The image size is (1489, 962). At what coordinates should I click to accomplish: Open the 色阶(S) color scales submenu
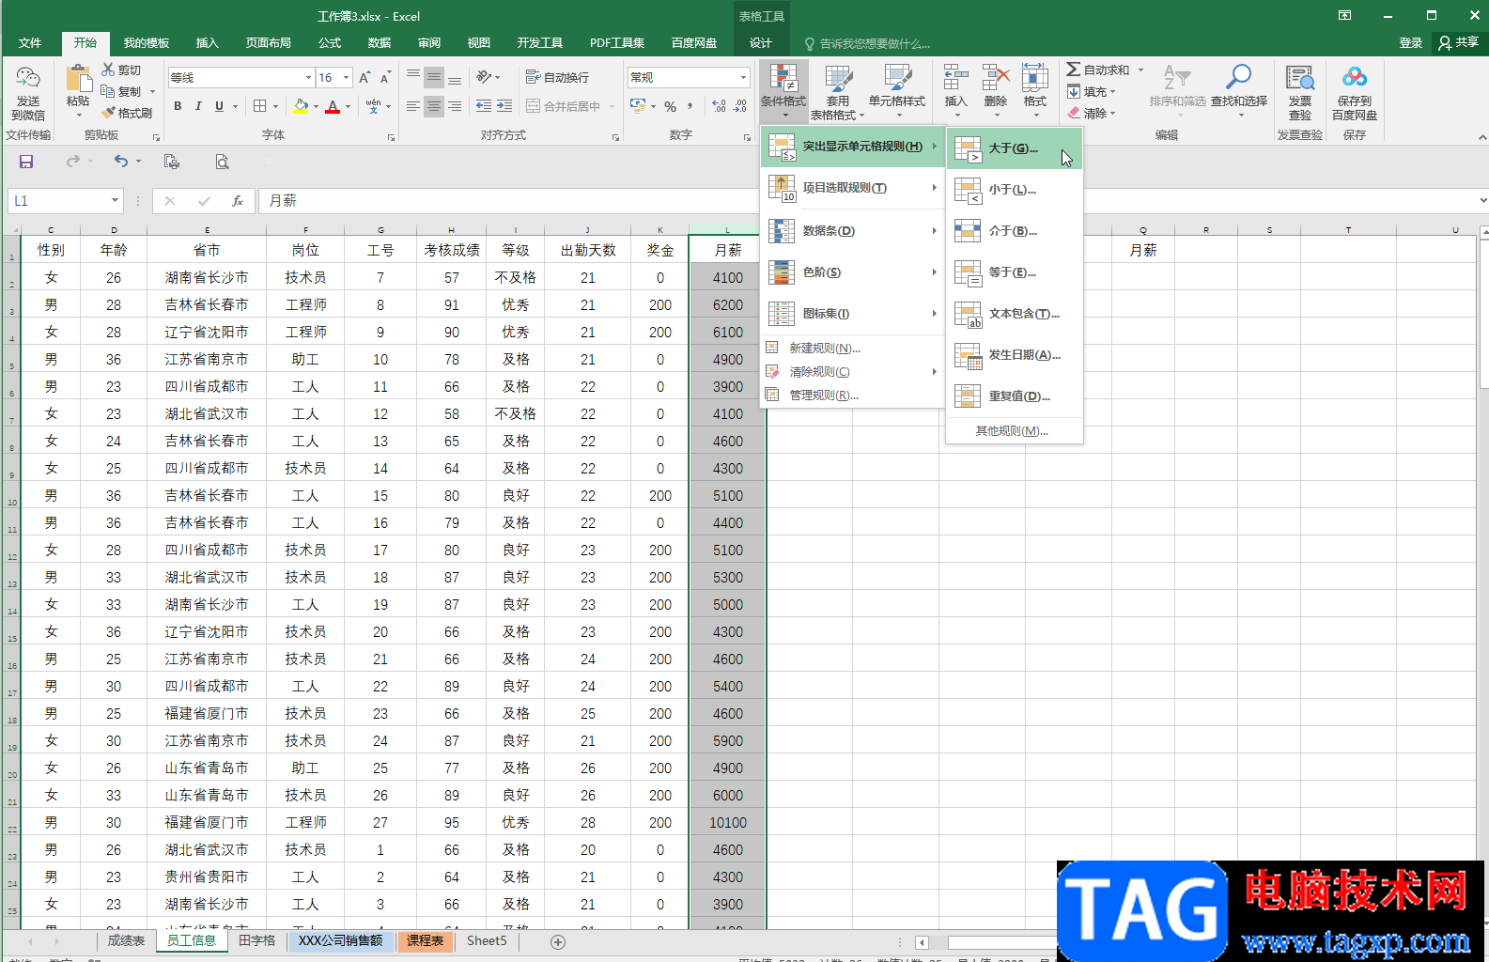[851, 272]
